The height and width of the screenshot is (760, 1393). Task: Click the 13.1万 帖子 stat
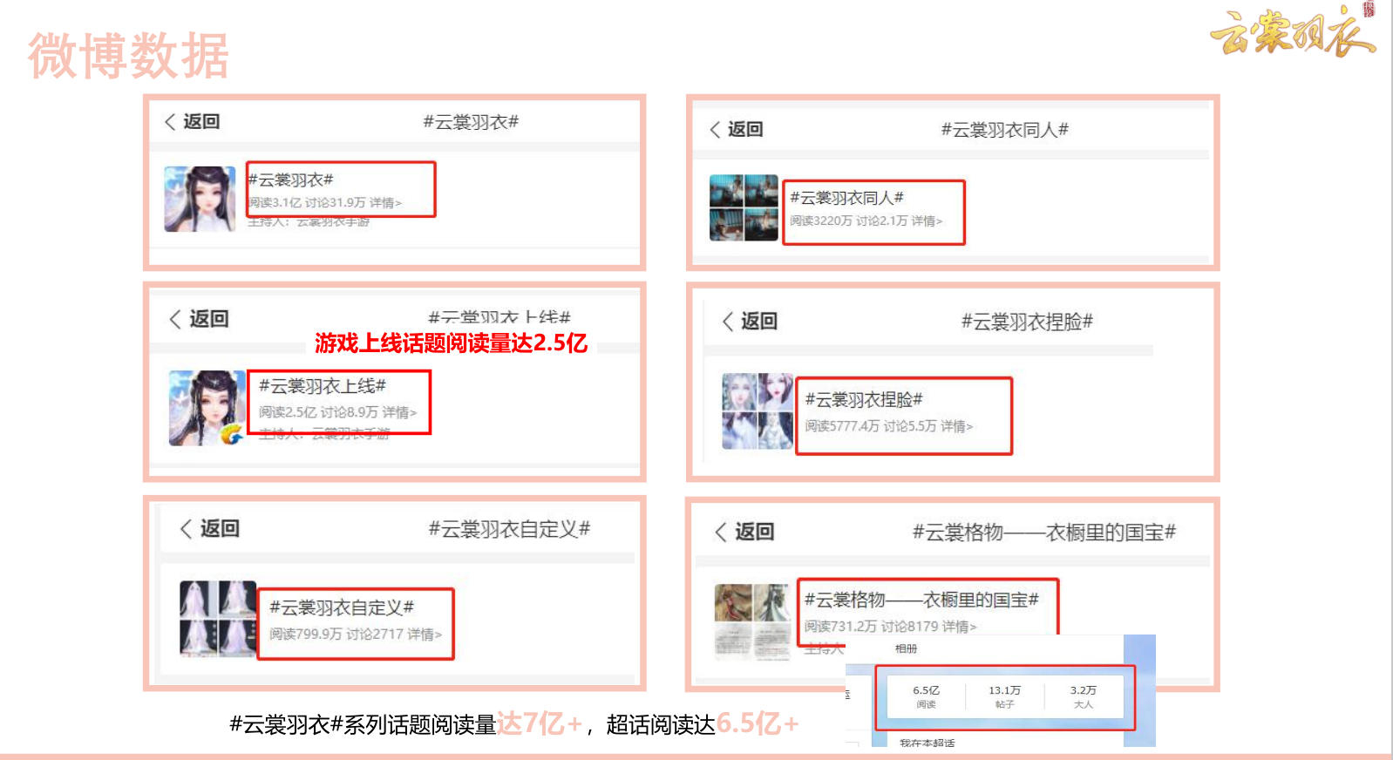(1004, 696)
